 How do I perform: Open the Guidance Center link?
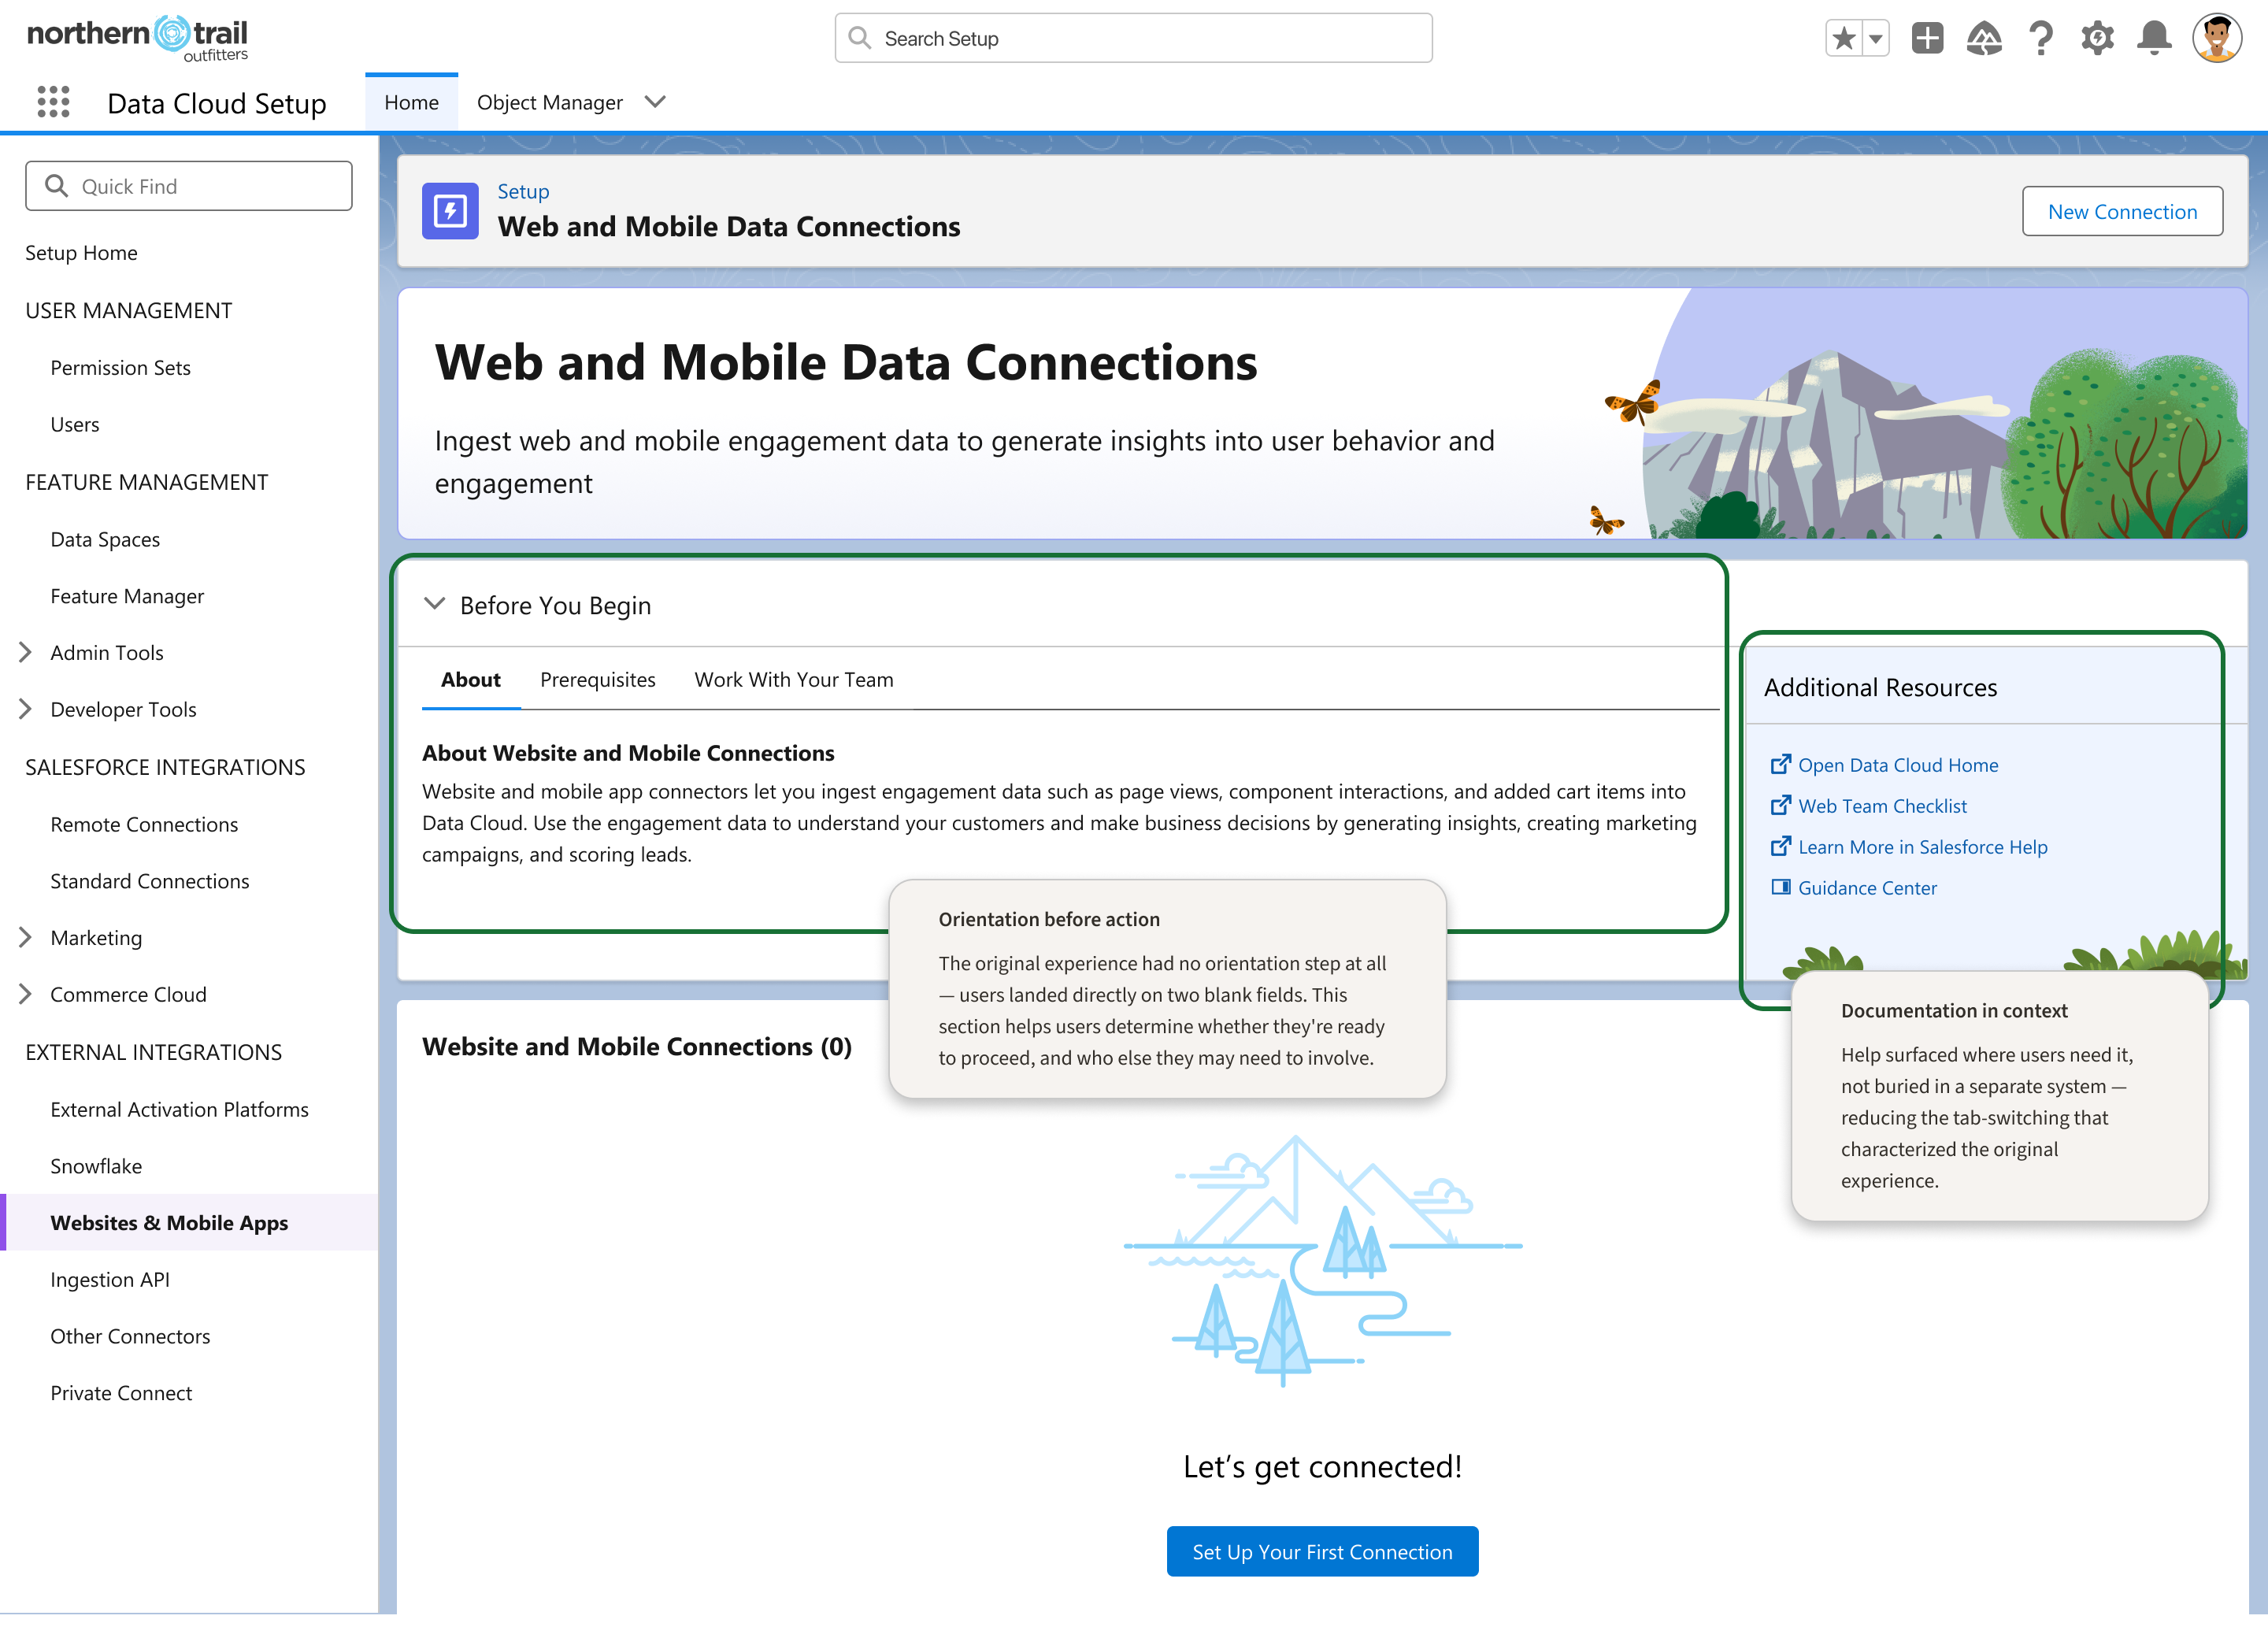[1867, 888]
